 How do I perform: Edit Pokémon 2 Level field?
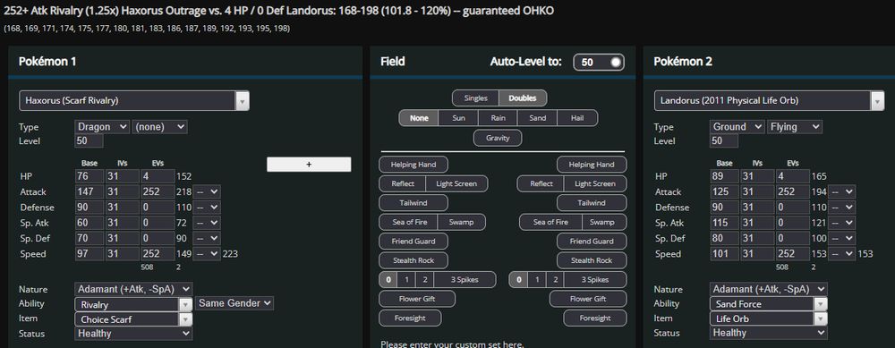pyautogui.click(x=724, y=141)
